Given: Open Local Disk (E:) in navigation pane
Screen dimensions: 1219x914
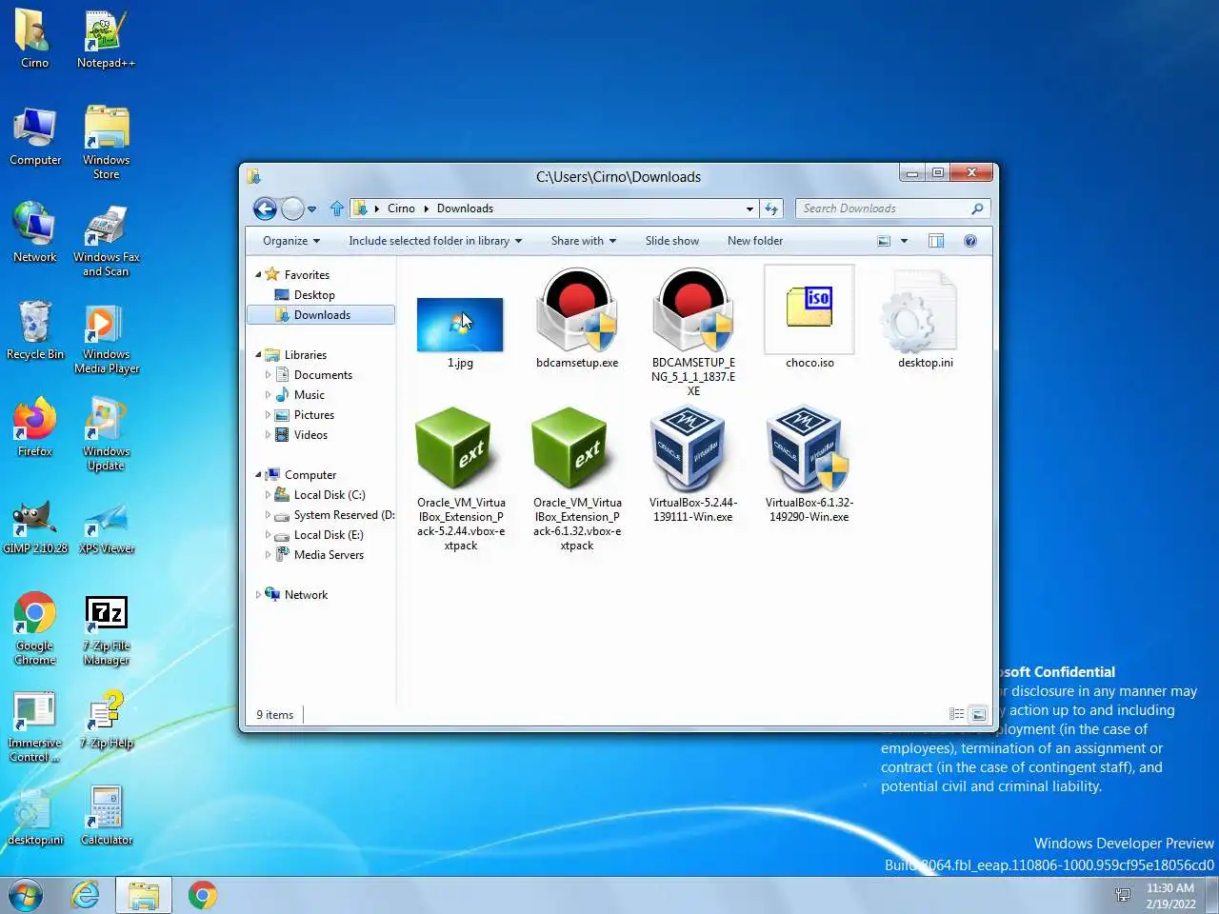Looking at the screenshot, I should click(x=329, y=535).
